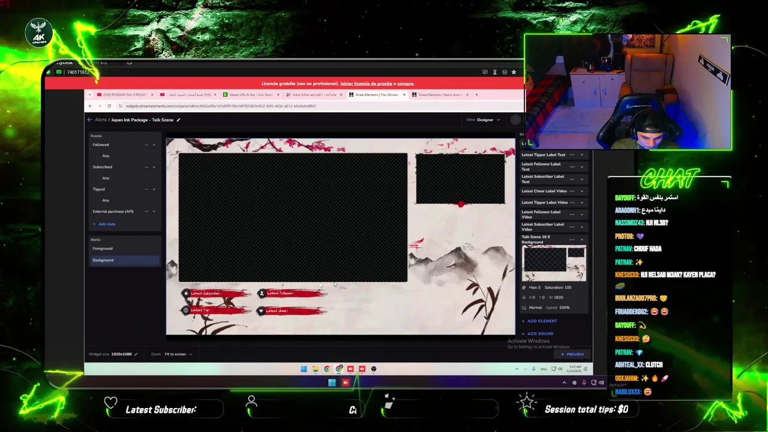This screenshot has height=432, width=768.
Task: Expand Latest Tipper Label Video element
Action: point(581,203)
